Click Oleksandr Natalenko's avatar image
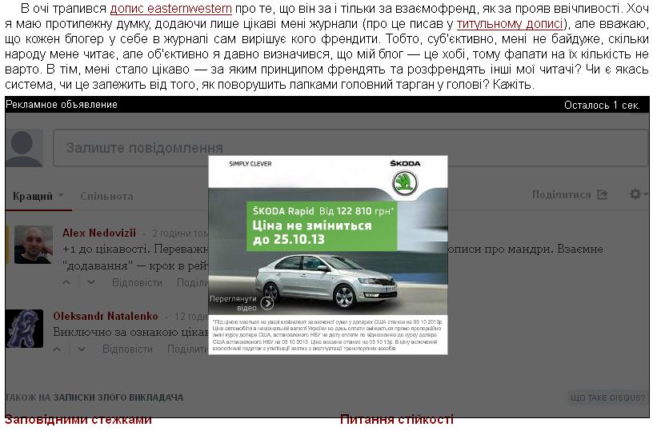 coord(25,328)
